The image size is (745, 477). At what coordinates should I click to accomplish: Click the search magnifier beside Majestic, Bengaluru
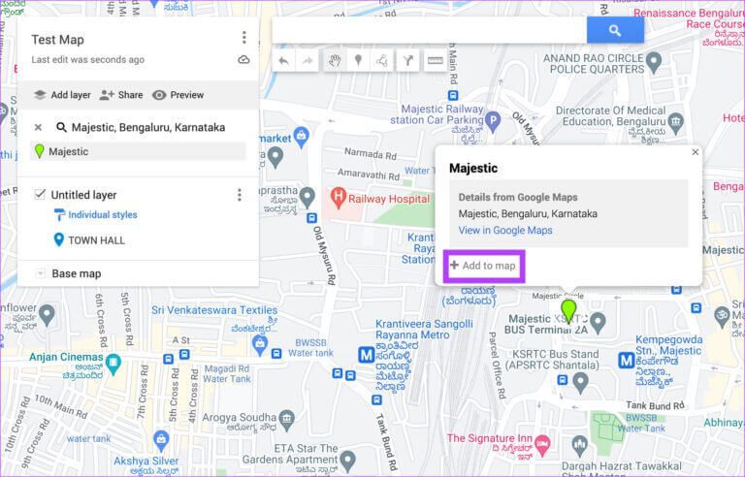click(61, 127)
